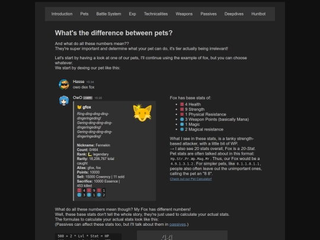
Task: Click the '500 + 2 * Lvl * Stat = HP' formula
Action: [84, 236]
